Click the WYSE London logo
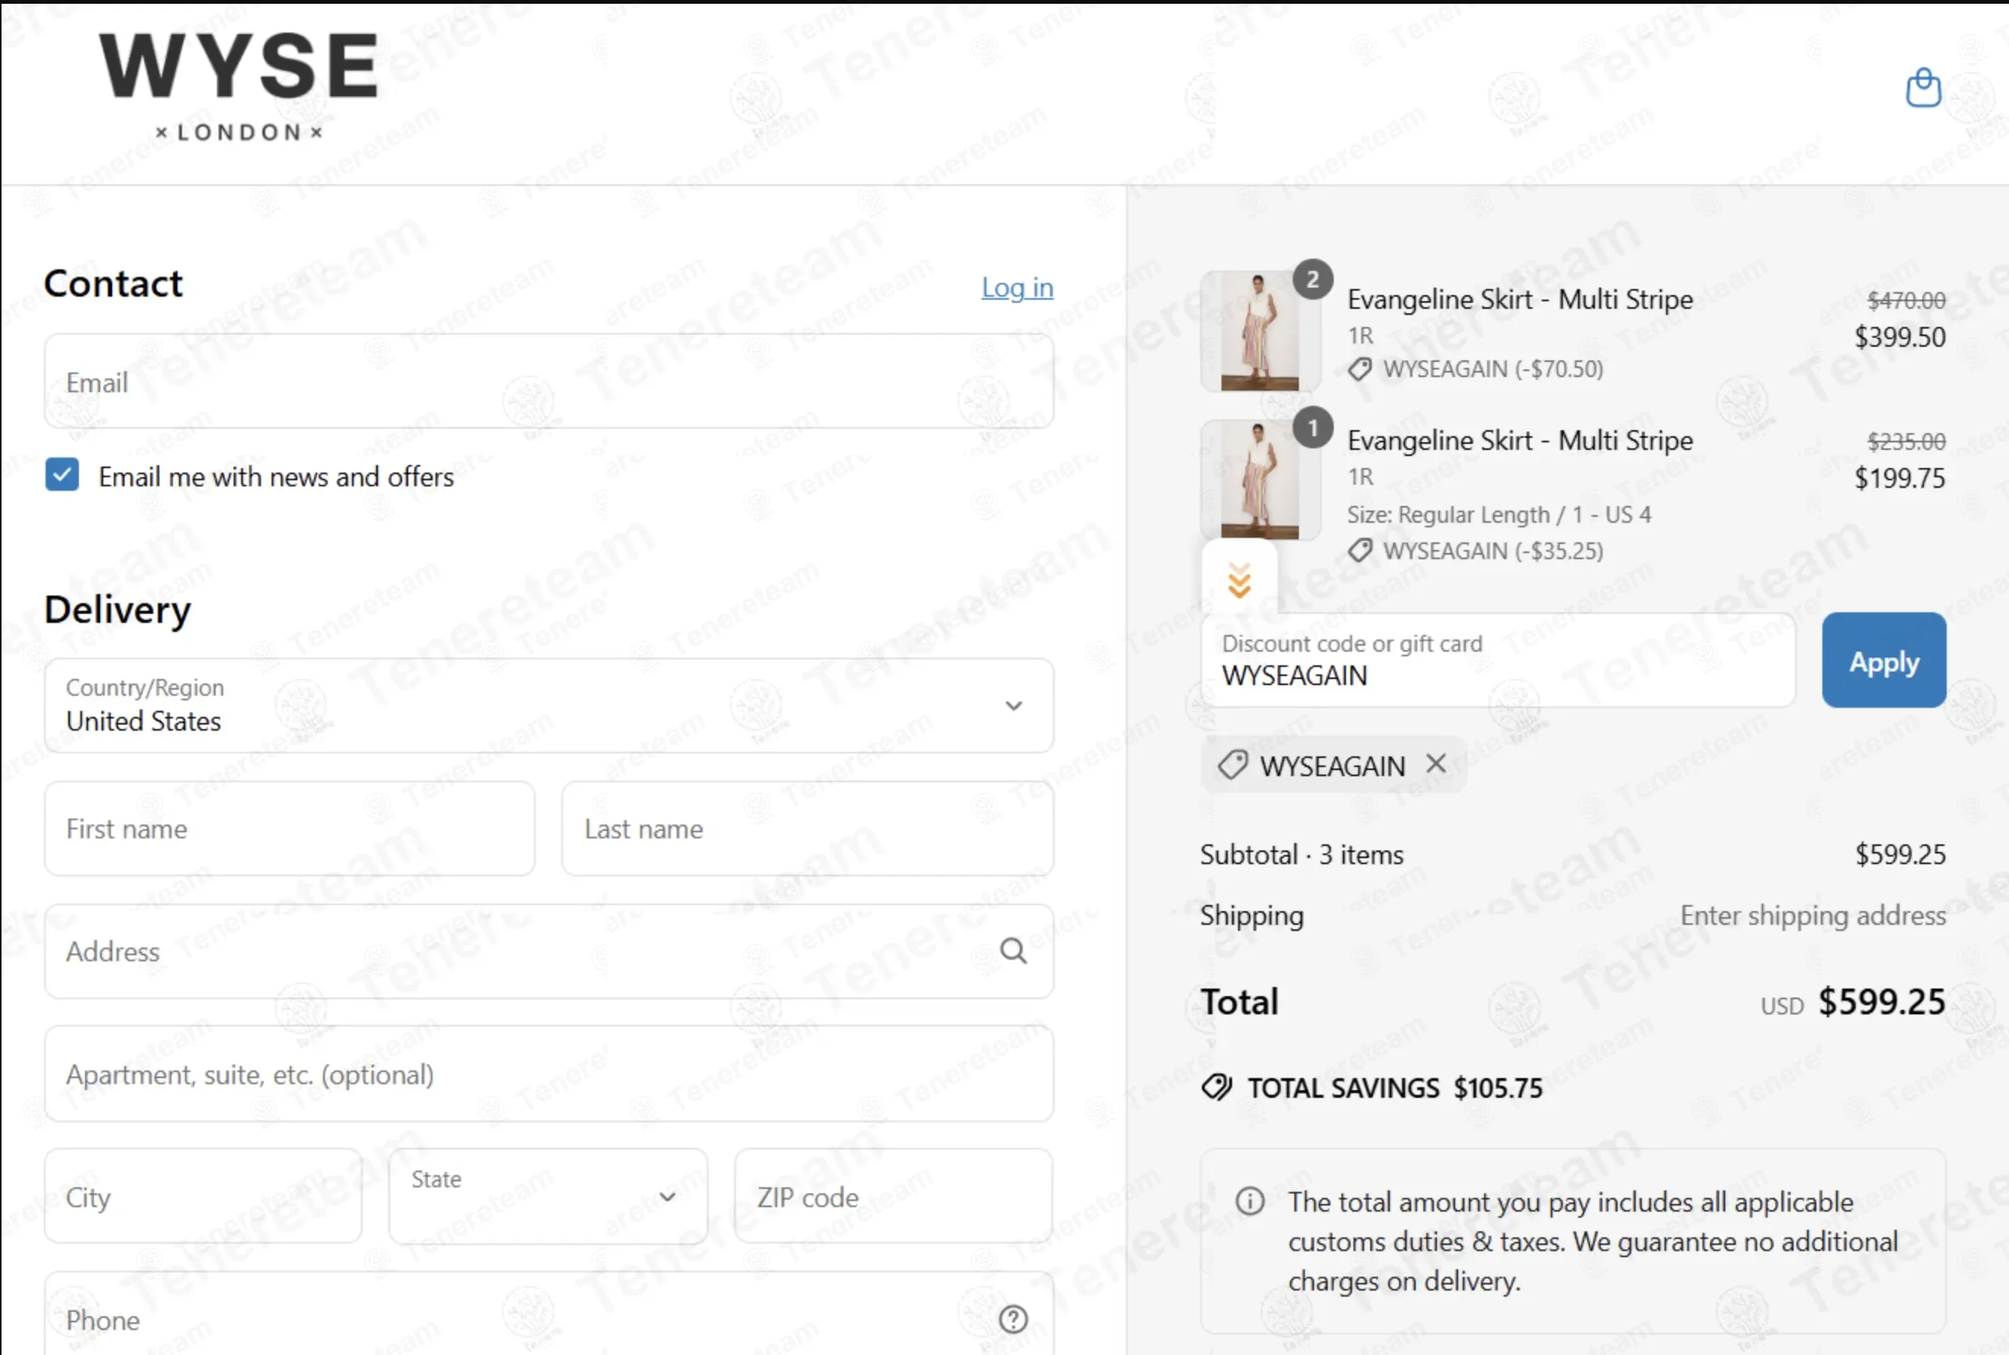 pyautogui.click(x=239, y=86)
